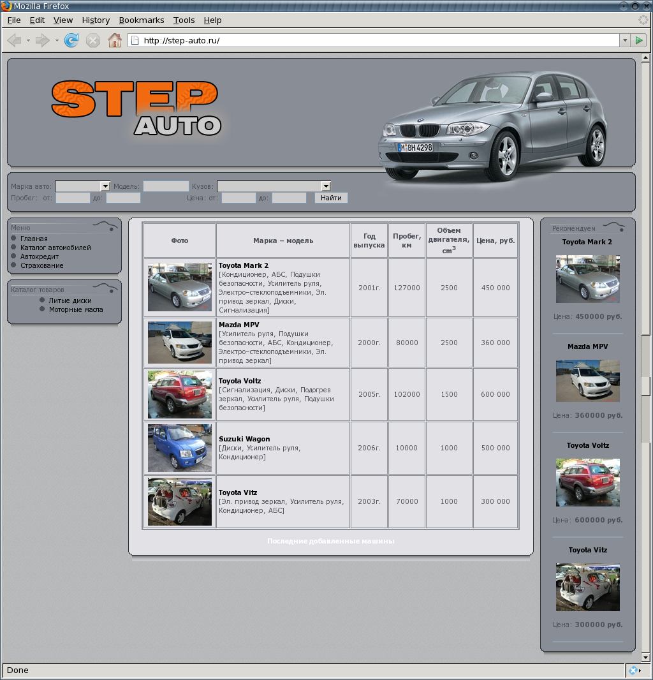Open the Bookmarks menu
Screen dimensions: 653x680
tap(142, 20)
